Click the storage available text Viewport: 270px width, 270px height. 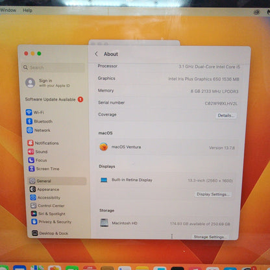coord(200,224)
